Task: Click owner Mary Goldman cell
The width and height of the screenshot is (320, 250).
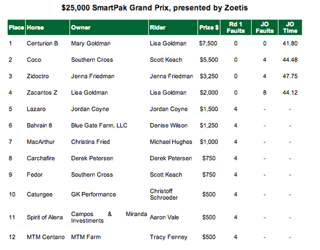Action: [x=91, y=43]
